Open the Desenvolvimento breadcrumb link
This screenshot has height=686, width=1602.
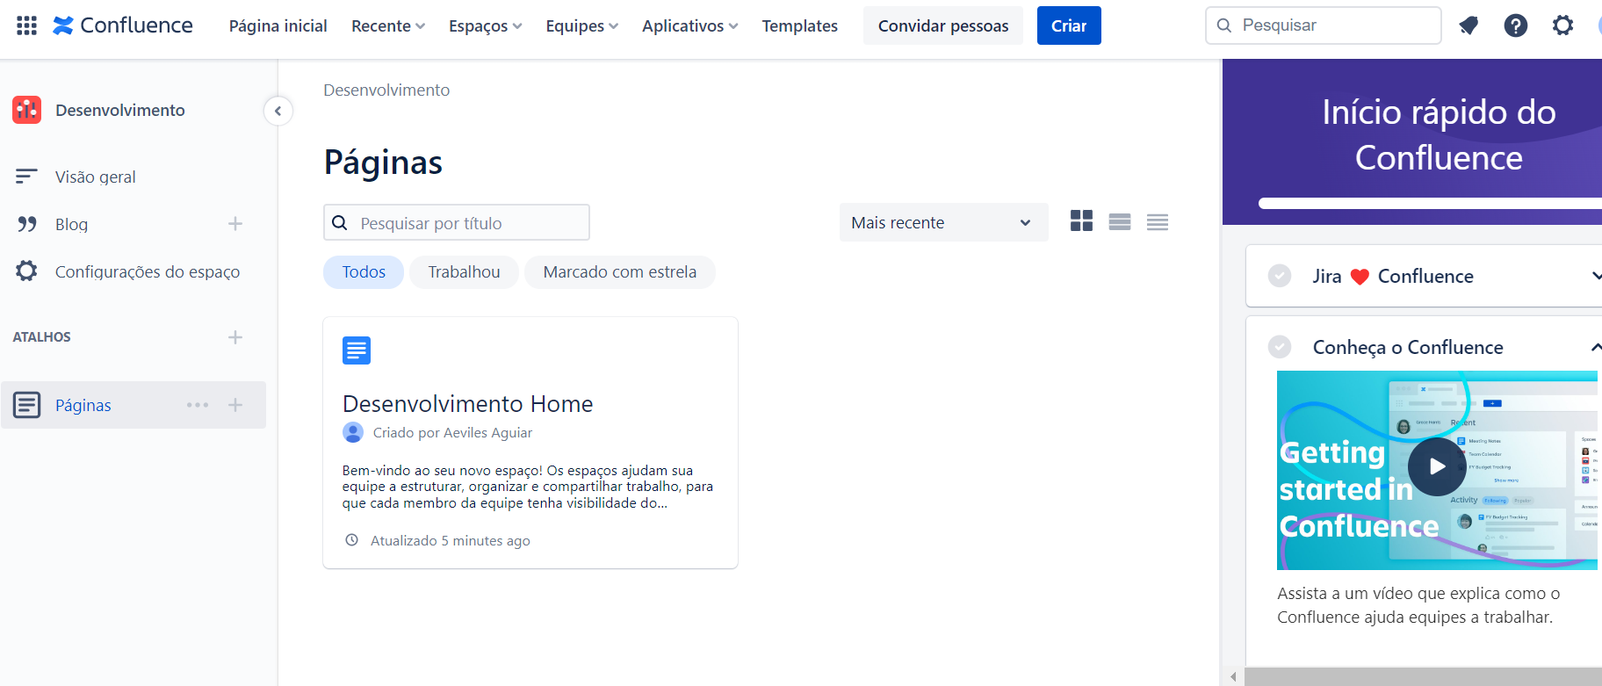point(386,90)
